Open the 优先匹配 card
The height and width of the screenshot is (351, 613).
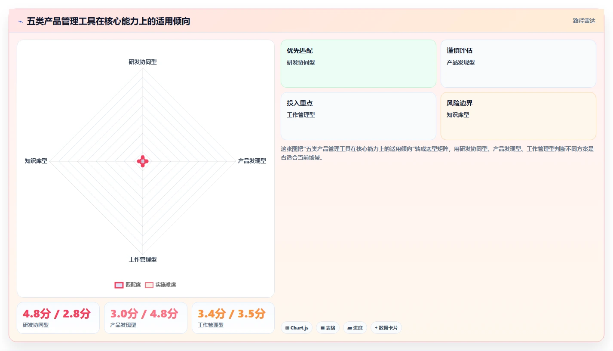[x=359, y=64]
